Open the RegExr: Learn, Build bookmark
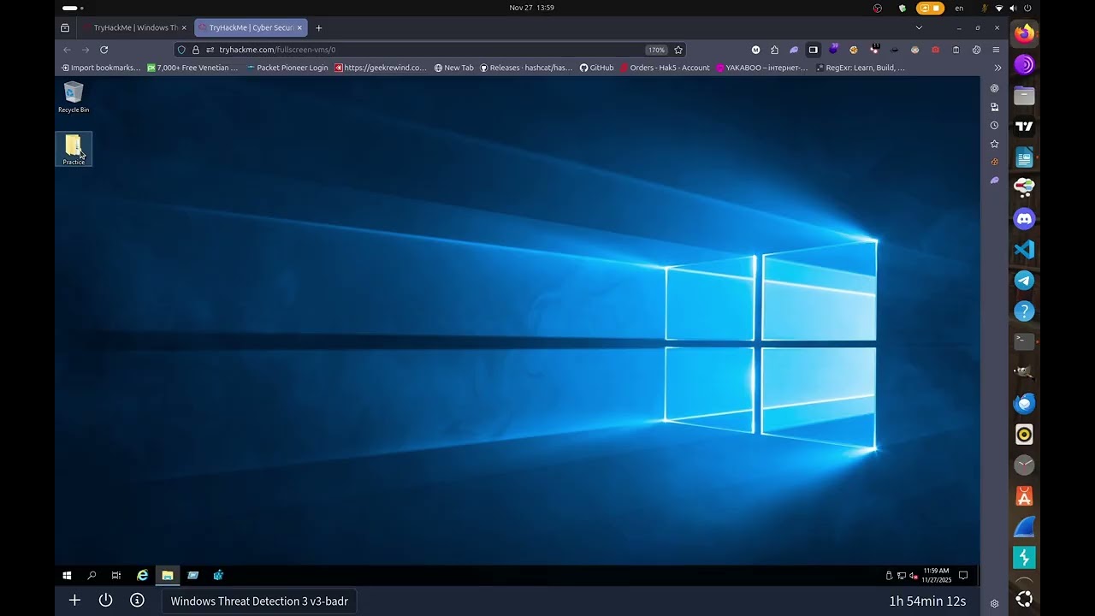The height and width of the screenshot is (616, 1095). click(861, 68)
